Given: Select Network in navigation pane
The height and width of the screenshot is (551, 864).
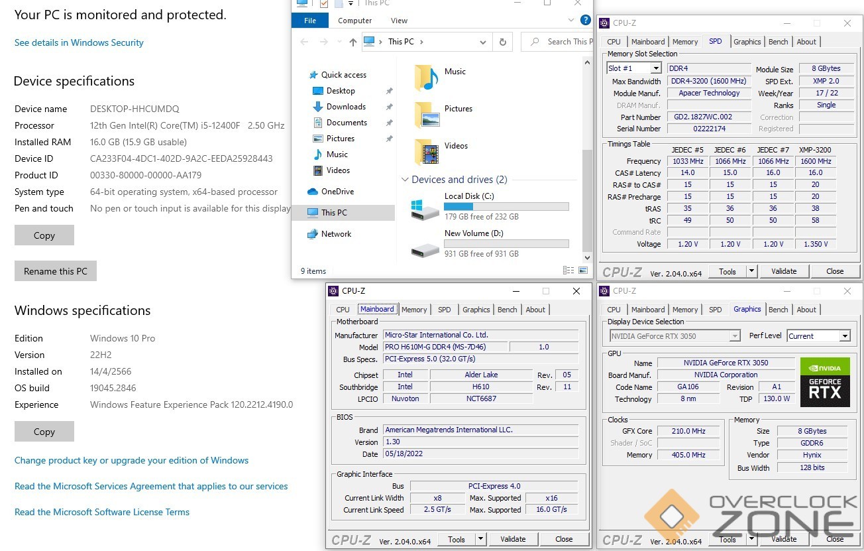Looking at the screenshot, I should (336, 234).
